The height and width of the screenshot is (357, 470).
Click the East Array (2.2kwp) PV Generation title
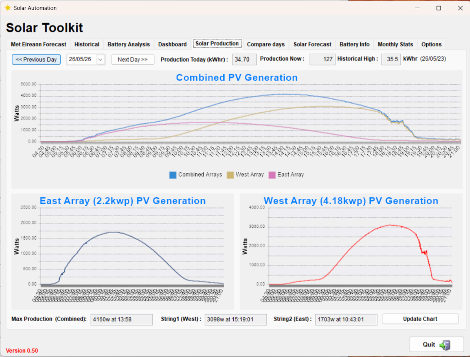tap(123, 201)
